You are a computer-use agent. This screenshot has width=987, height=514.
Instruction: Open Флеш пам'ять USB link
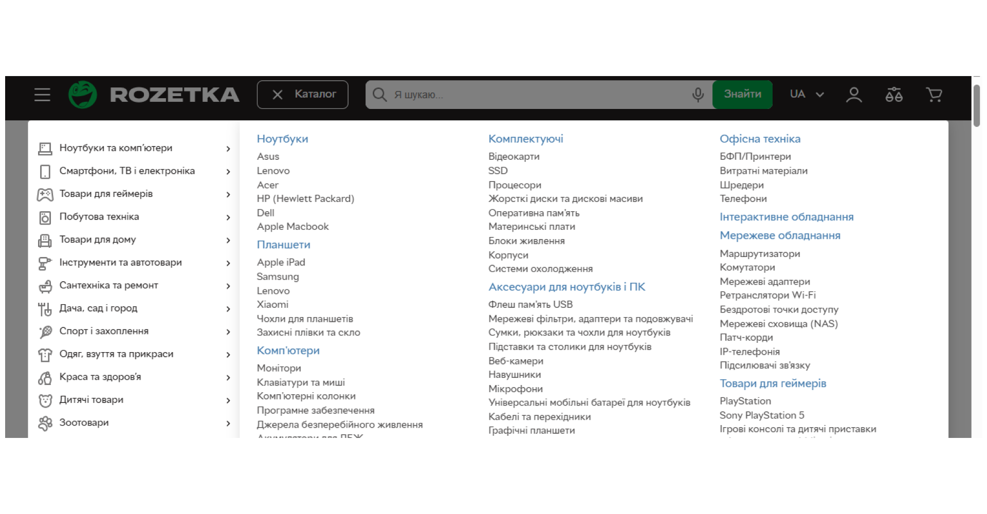coord(530,304)
